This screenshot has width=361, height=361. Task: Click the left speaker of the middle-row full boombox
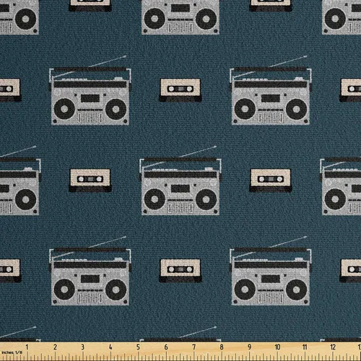(x=155, y=199)
